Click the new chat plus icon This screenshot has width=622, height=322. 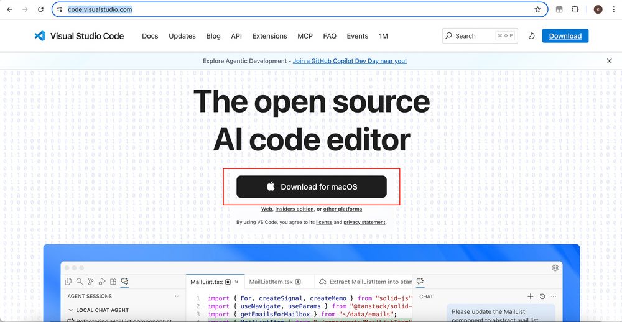coord(531,297)
